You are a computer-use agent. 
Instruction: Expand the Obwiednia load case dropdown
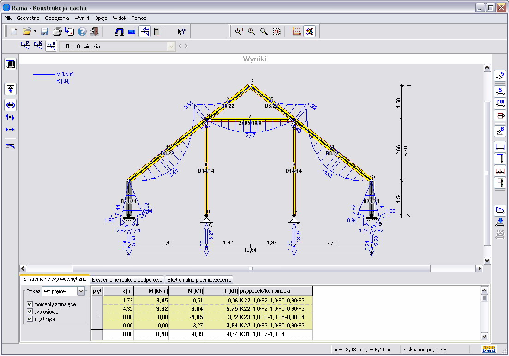click(172, 46)
